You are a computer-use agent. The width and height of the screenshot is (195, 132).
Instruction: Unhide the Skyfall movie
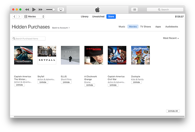(43, 82)
